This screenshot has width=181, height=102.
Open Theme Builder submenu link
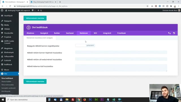coord(6,82)
